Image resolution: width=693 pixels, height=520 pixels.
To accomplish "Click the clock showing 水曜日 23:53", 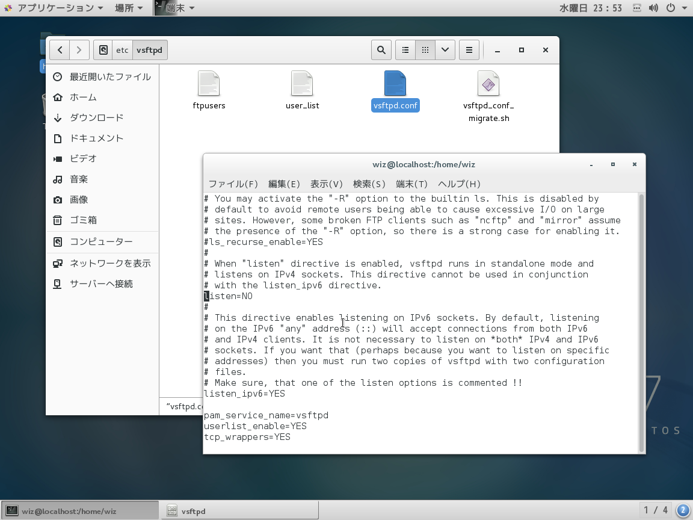I will (x=591, y=8).
